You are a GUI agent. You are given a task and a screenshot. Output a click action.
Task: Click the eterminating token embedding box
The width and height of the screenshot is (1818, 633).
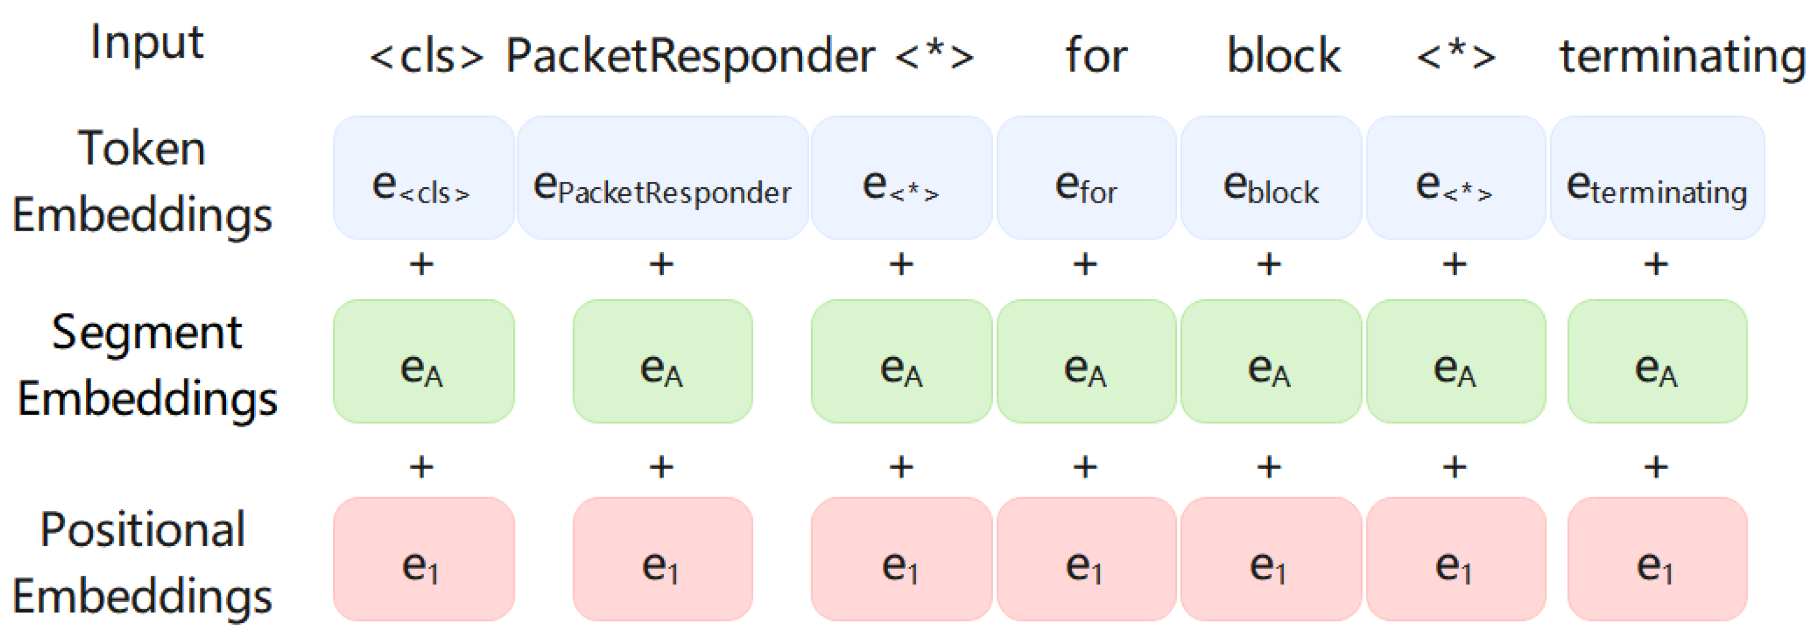(1656, 178)
